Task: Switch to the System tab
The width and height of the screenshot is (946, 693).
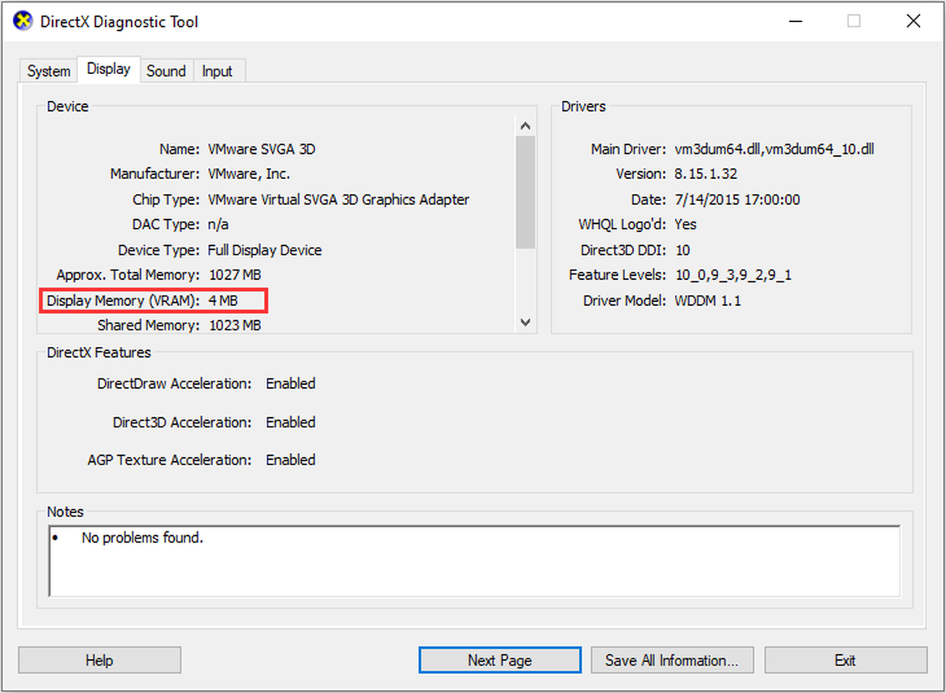Action: 49,71
